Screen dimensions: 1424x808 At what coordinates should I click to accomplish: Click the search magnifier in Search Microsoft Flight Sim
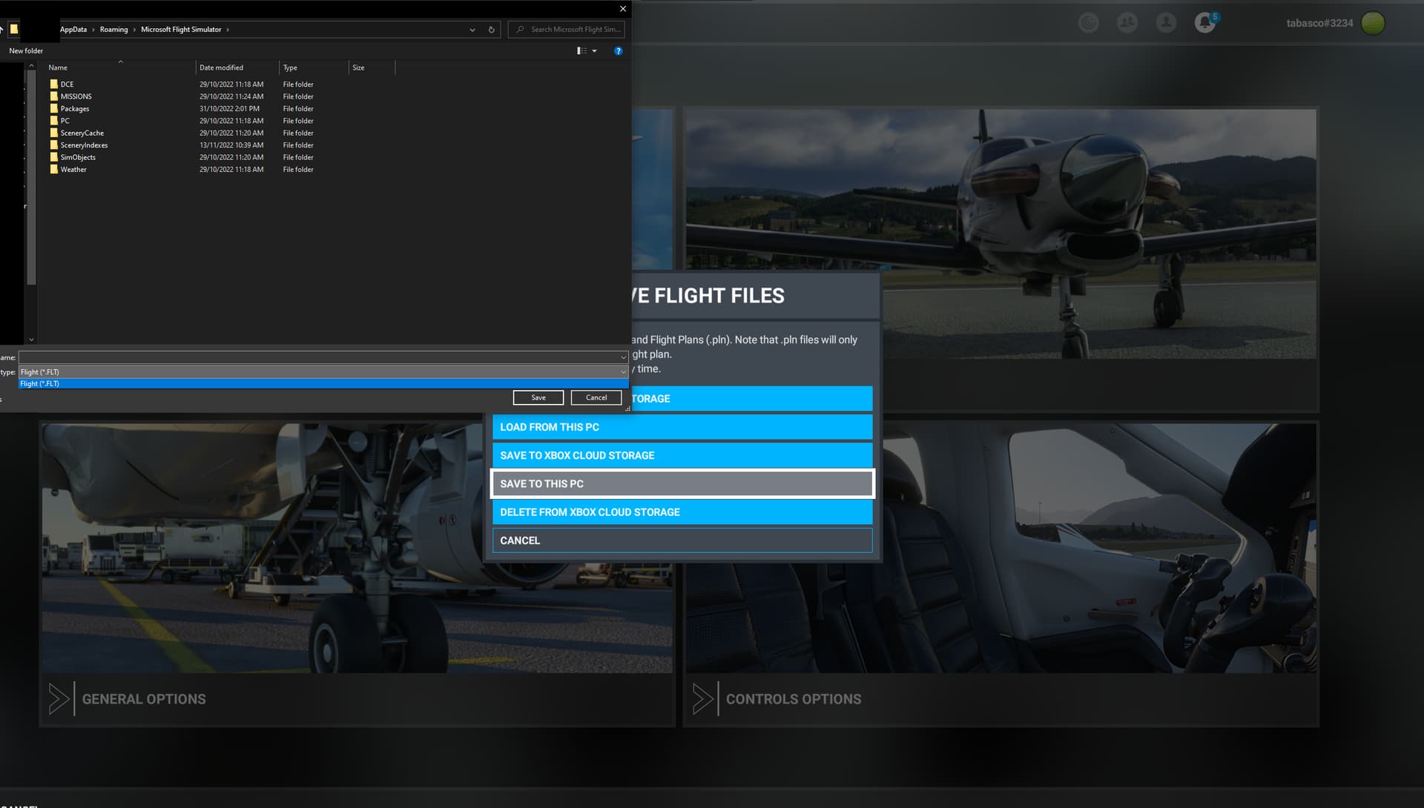[519, 30]
